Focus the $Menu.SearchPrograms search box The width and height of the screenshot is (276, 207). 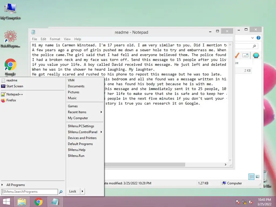[30, 192]
